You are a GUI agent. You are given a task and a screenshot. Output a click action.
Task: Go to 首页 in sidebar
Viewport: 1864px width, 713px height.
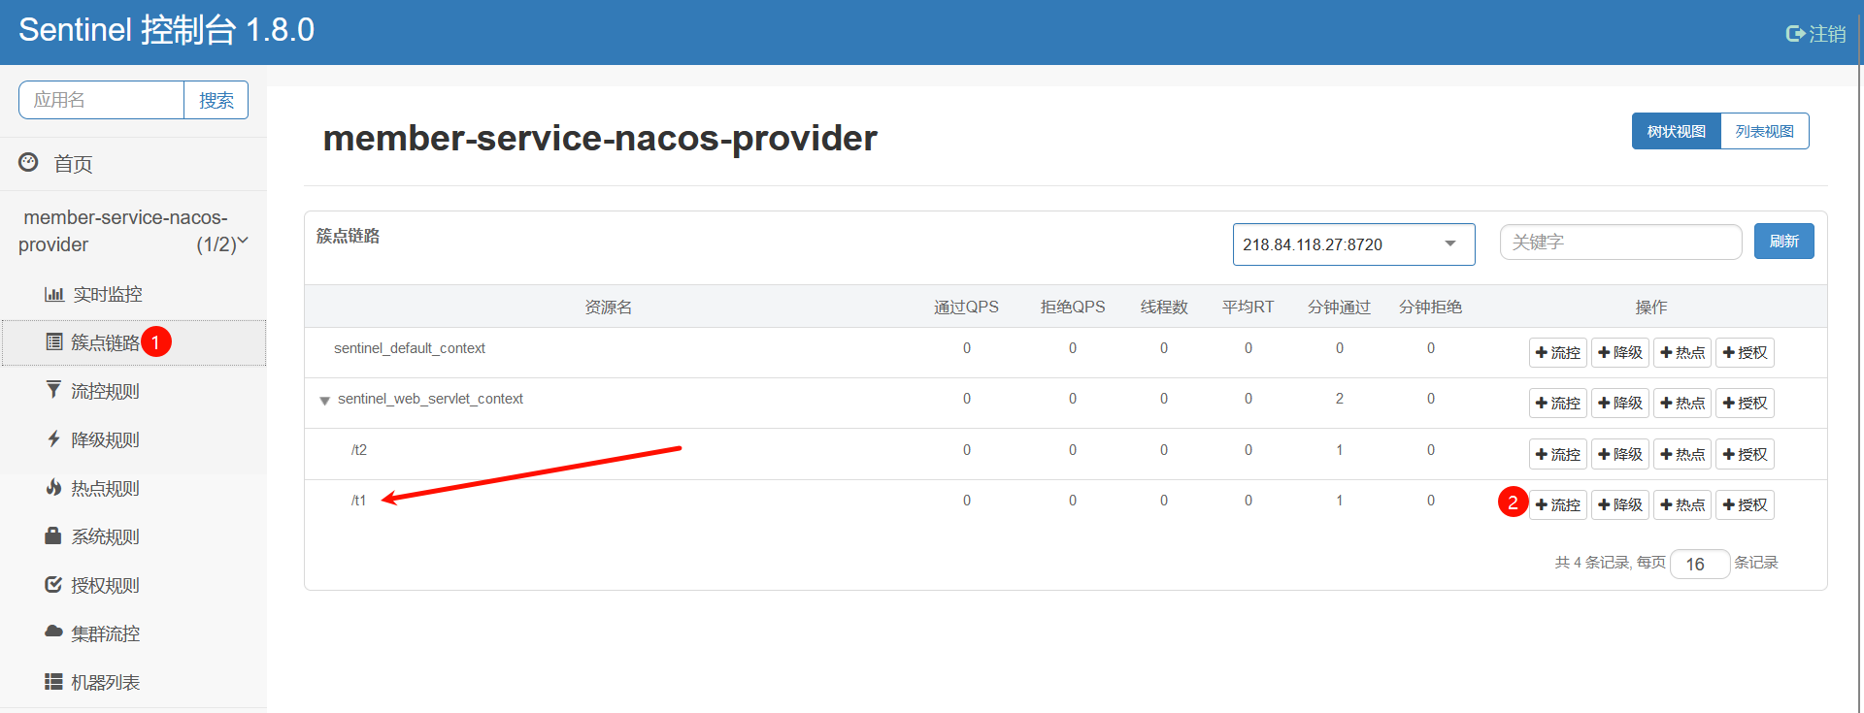tap(73, 164)
